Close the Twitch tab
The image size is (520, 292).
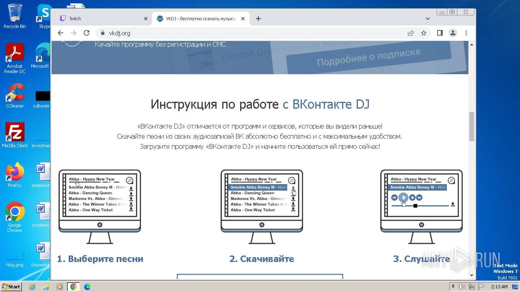point(146,19)
